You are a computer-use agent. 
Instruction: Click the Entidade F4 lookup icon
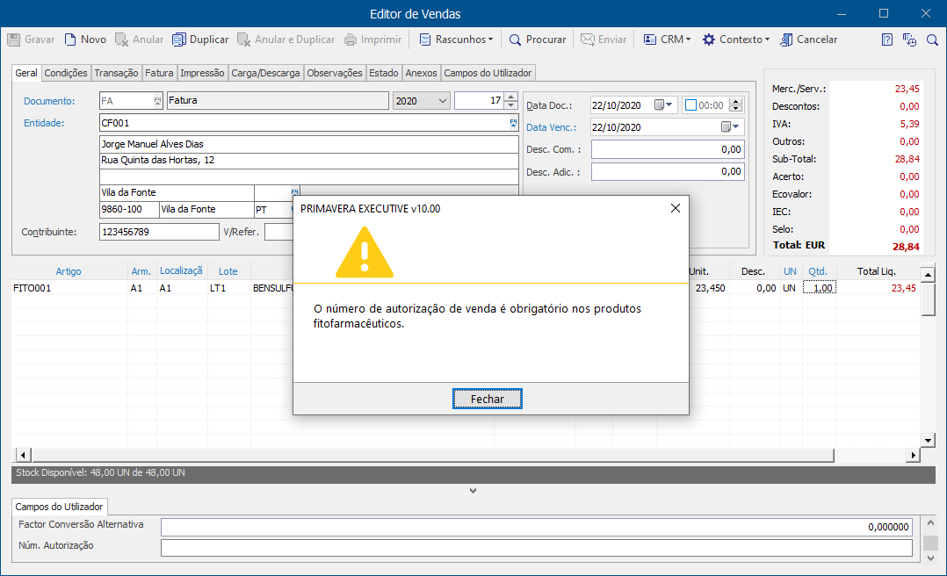click(513, 123)
